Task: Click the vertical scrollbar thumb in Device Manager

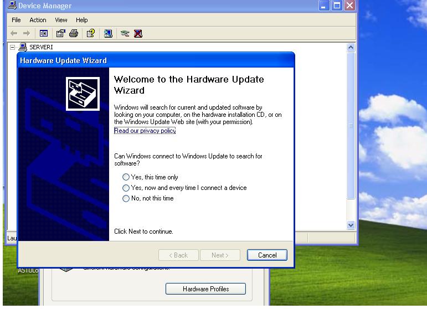Action: tap(351, 126)
